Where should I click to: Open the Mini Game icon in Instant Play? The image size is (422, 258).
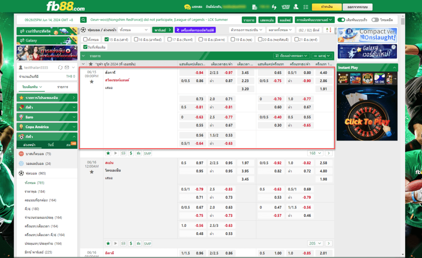343,78
